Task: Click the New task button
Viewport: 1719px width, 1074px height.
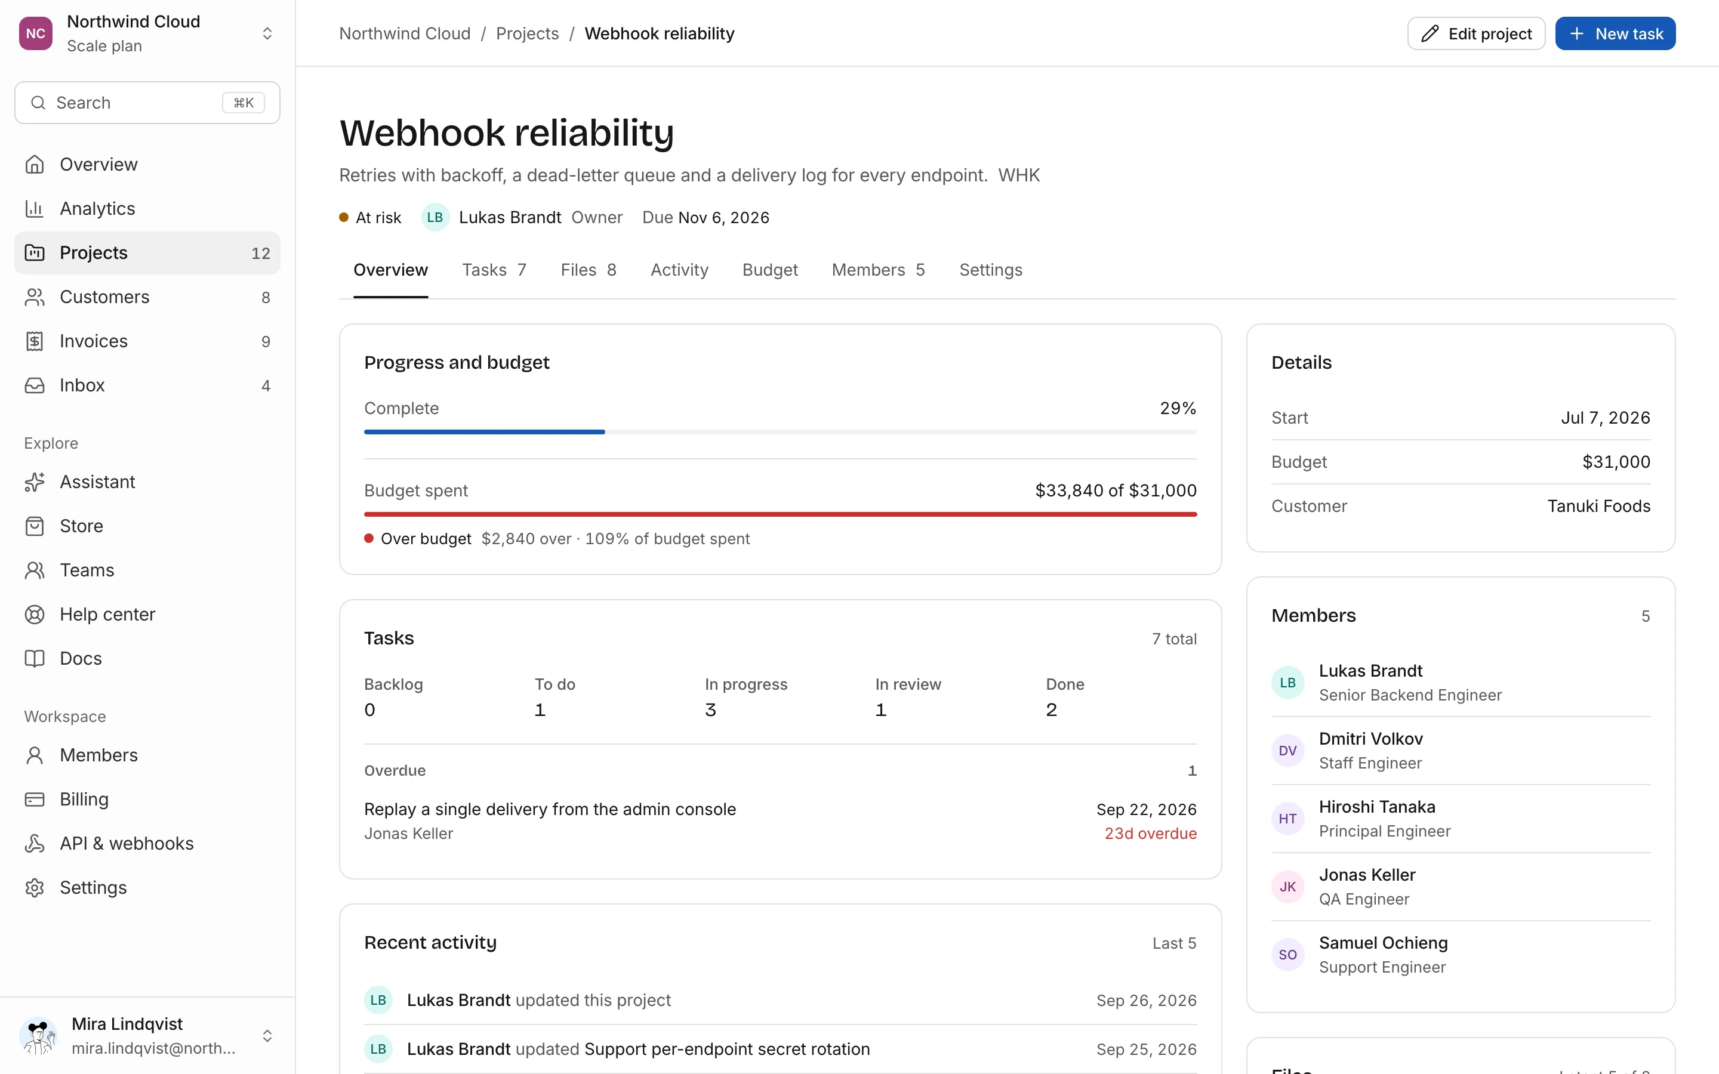Action: pos(1615,33)
